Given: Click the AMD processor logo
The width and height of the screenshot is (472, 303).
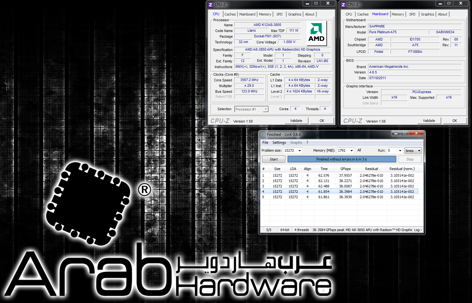Looking at the screenshot, I should click(316, 33).
